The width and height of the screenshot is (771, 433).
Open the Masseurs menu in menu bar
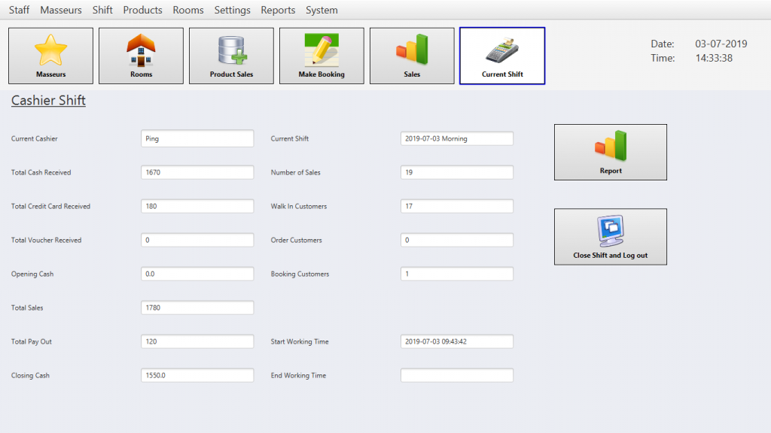61,11
